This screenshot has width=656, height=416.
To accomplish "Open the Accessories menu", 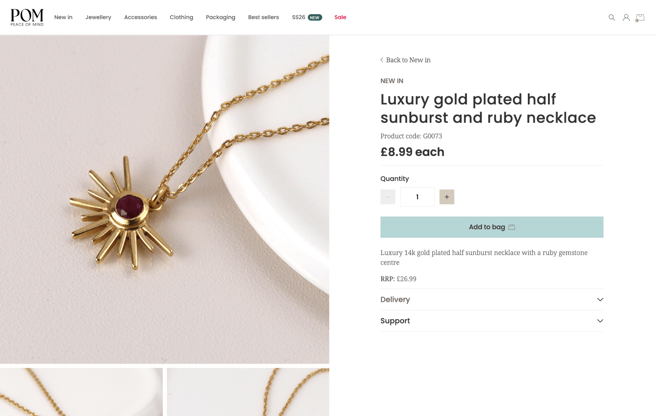I will 141,17.
